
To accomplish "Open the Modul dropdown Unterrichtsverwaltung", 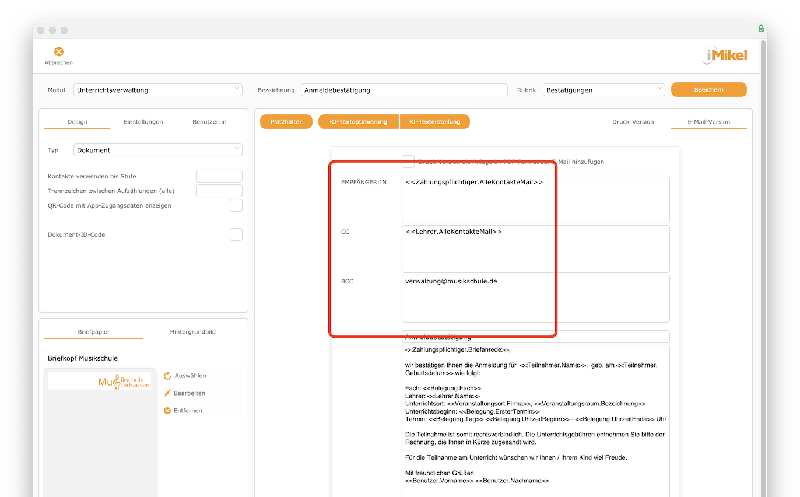I will 158,90.
